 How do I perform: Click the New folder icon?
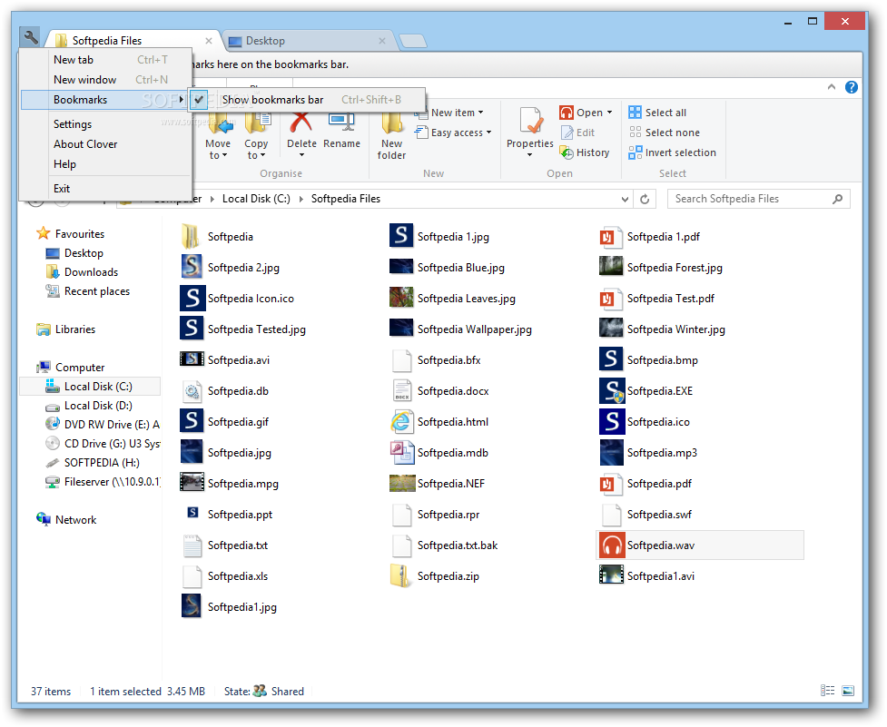tap(391, 121)
